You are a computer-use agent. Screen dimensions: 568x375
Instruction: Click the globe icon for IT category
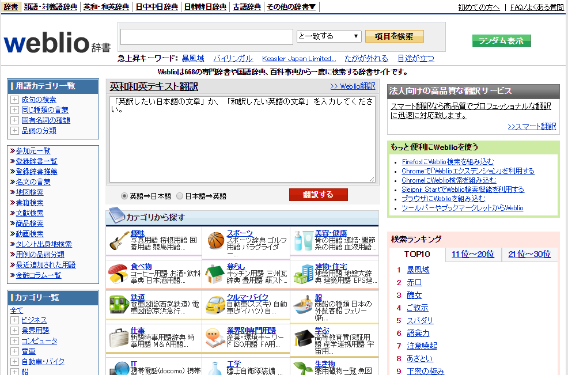119,368
